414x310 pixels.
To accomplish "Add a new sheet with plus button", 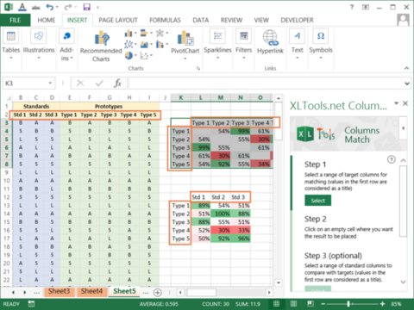I will (157, 293).
